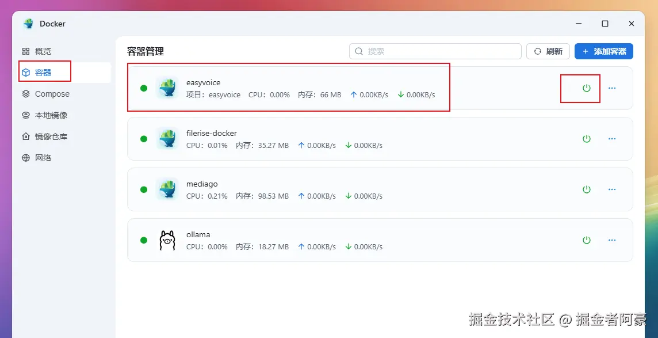Select the 容器 containers sidebar item
Screen dimensions: 658x338
[64, 73]
